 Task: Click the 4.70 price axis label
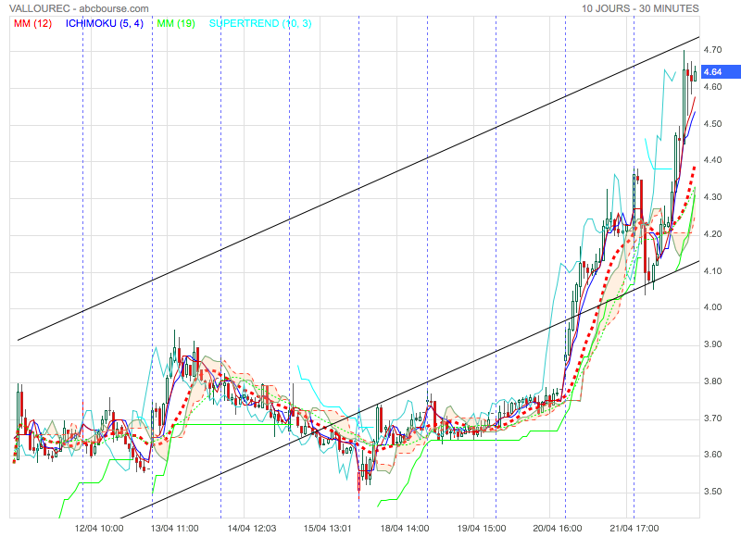pos(712,50)
